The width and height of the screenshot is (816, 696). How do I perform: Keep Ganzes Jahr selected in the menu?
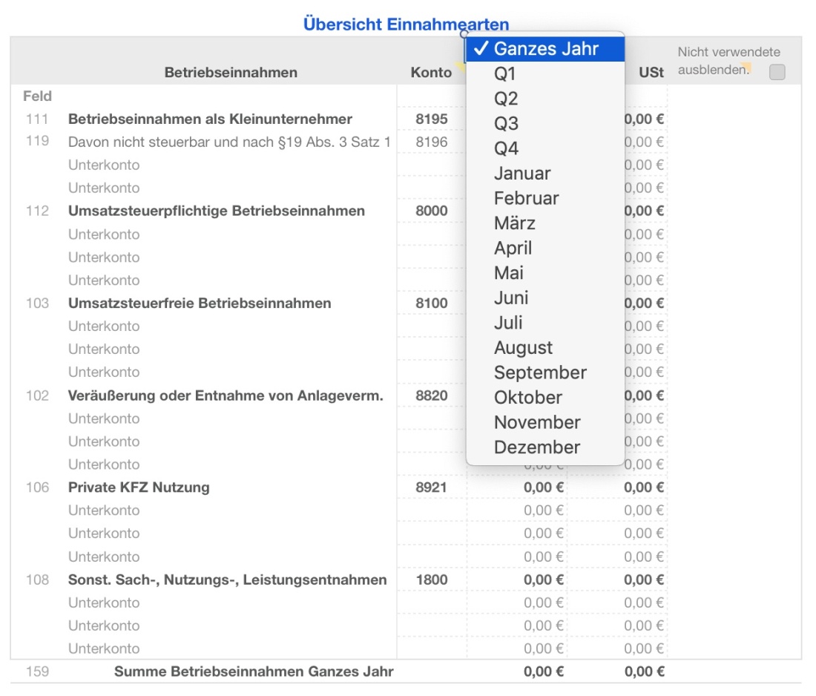(544, 48)
